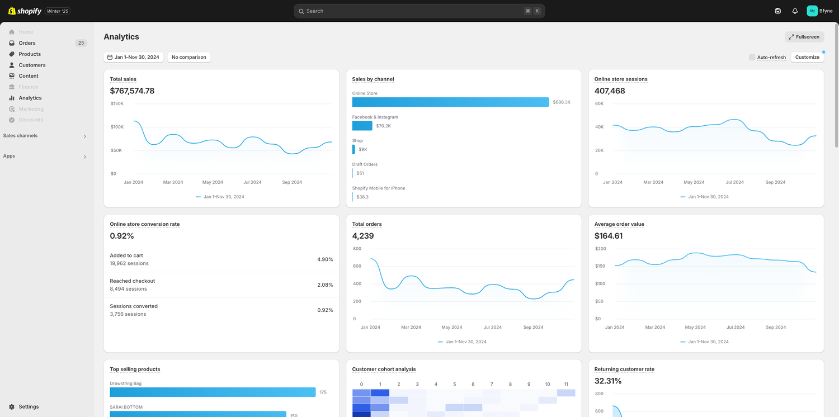This screenshot has height=417, width=839.
Task: Click the Customers person icon
Action: [12, 65]
